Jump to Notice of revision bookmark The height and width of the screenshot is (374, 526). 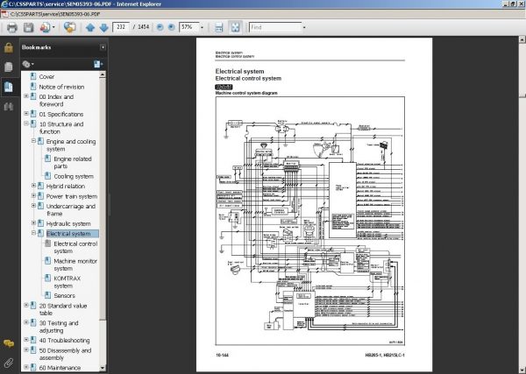62,87
